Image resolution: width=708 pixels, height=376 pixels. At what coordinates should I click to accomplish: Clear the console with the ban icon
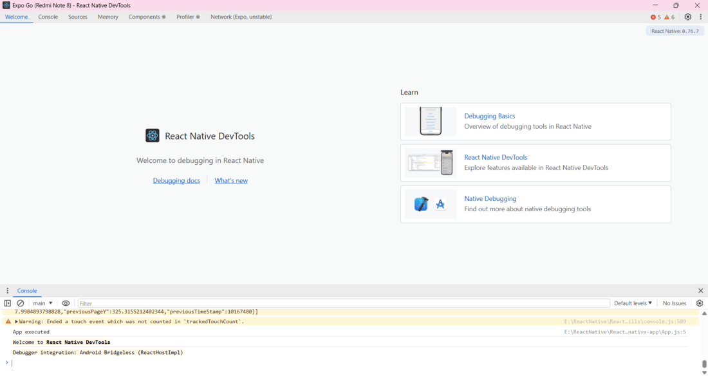(x=21, y=303)
